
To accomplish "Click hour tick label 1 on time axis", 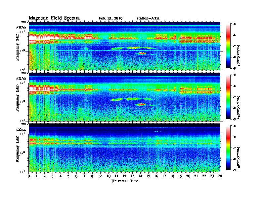I will [37, 176].
